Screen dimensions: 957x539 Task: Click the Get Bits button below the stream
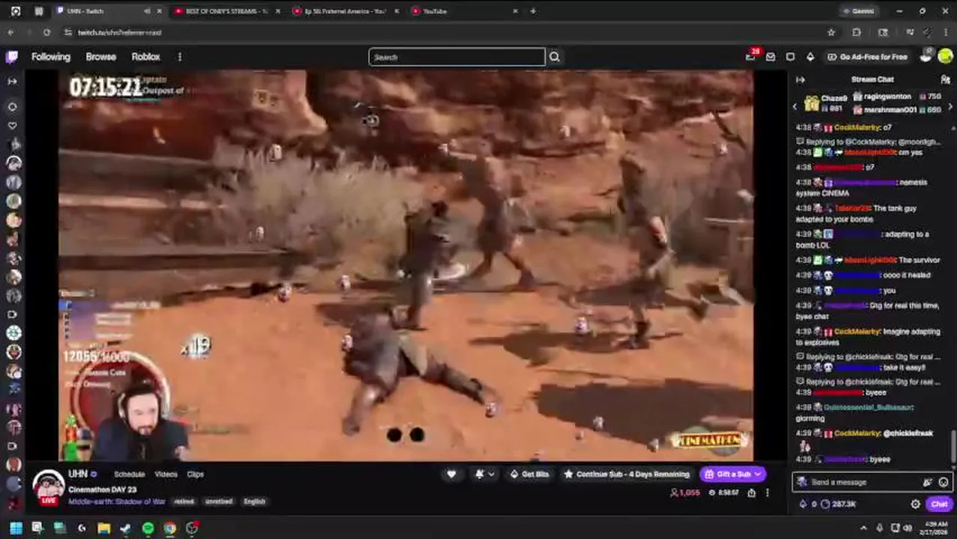[x=529, y=474]
